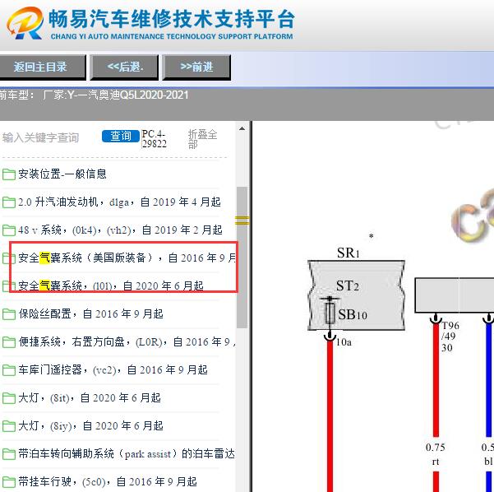Screen dimensions: 494x492
Task: Click the ST2 label in fuse holder
Action: pyautogui.click(x=348, y=286)
